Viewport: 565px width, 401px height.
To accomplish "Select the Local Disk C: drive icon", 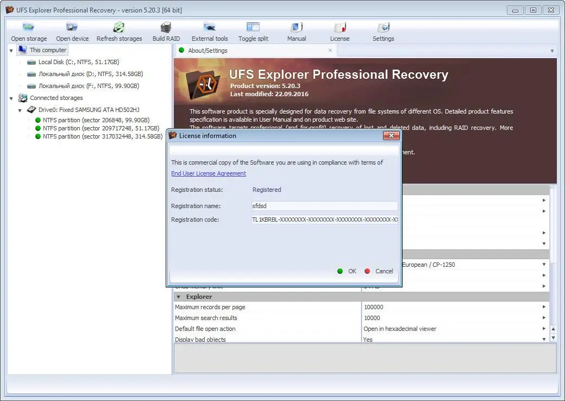I will coord(32,62).
